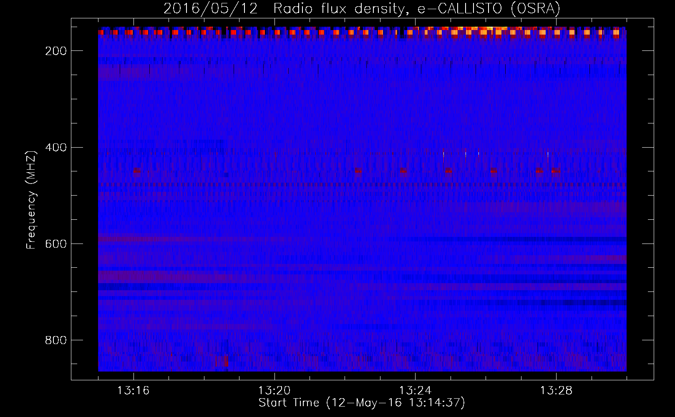Click the 13:16 time tick label
The image size is (675, 417).
pyautogui.click(x=133, y=391)
